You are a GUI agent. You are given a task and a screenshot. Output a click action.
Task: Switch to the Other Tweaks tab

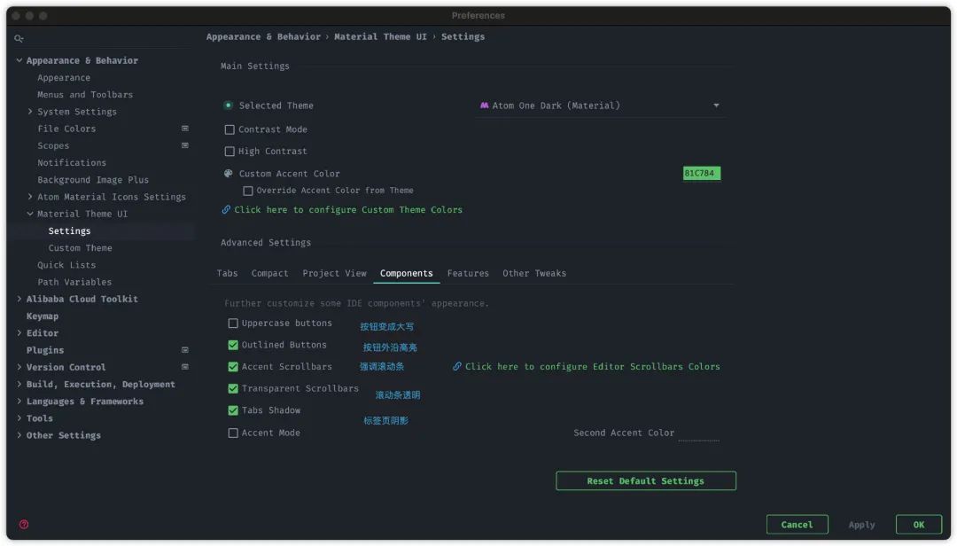point(534,273)
